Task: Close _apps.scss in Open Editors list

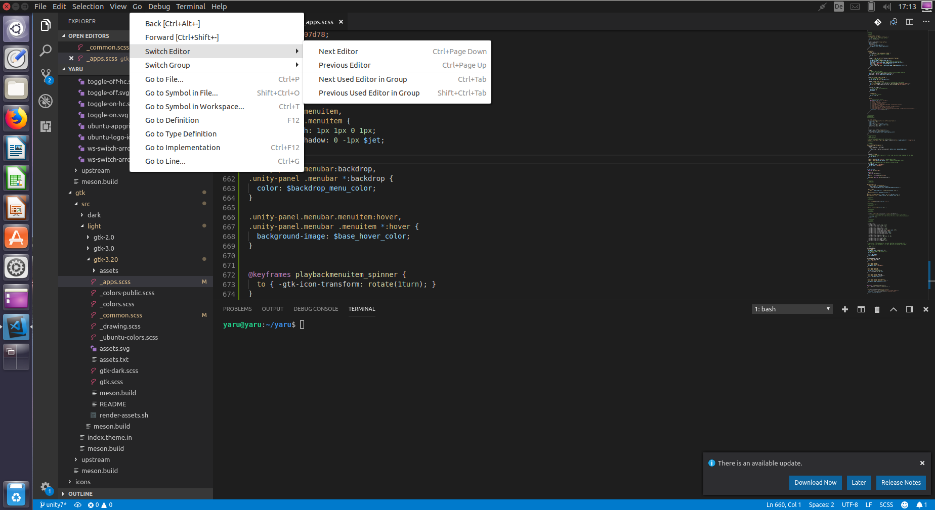Action: [x=71, y=59]
